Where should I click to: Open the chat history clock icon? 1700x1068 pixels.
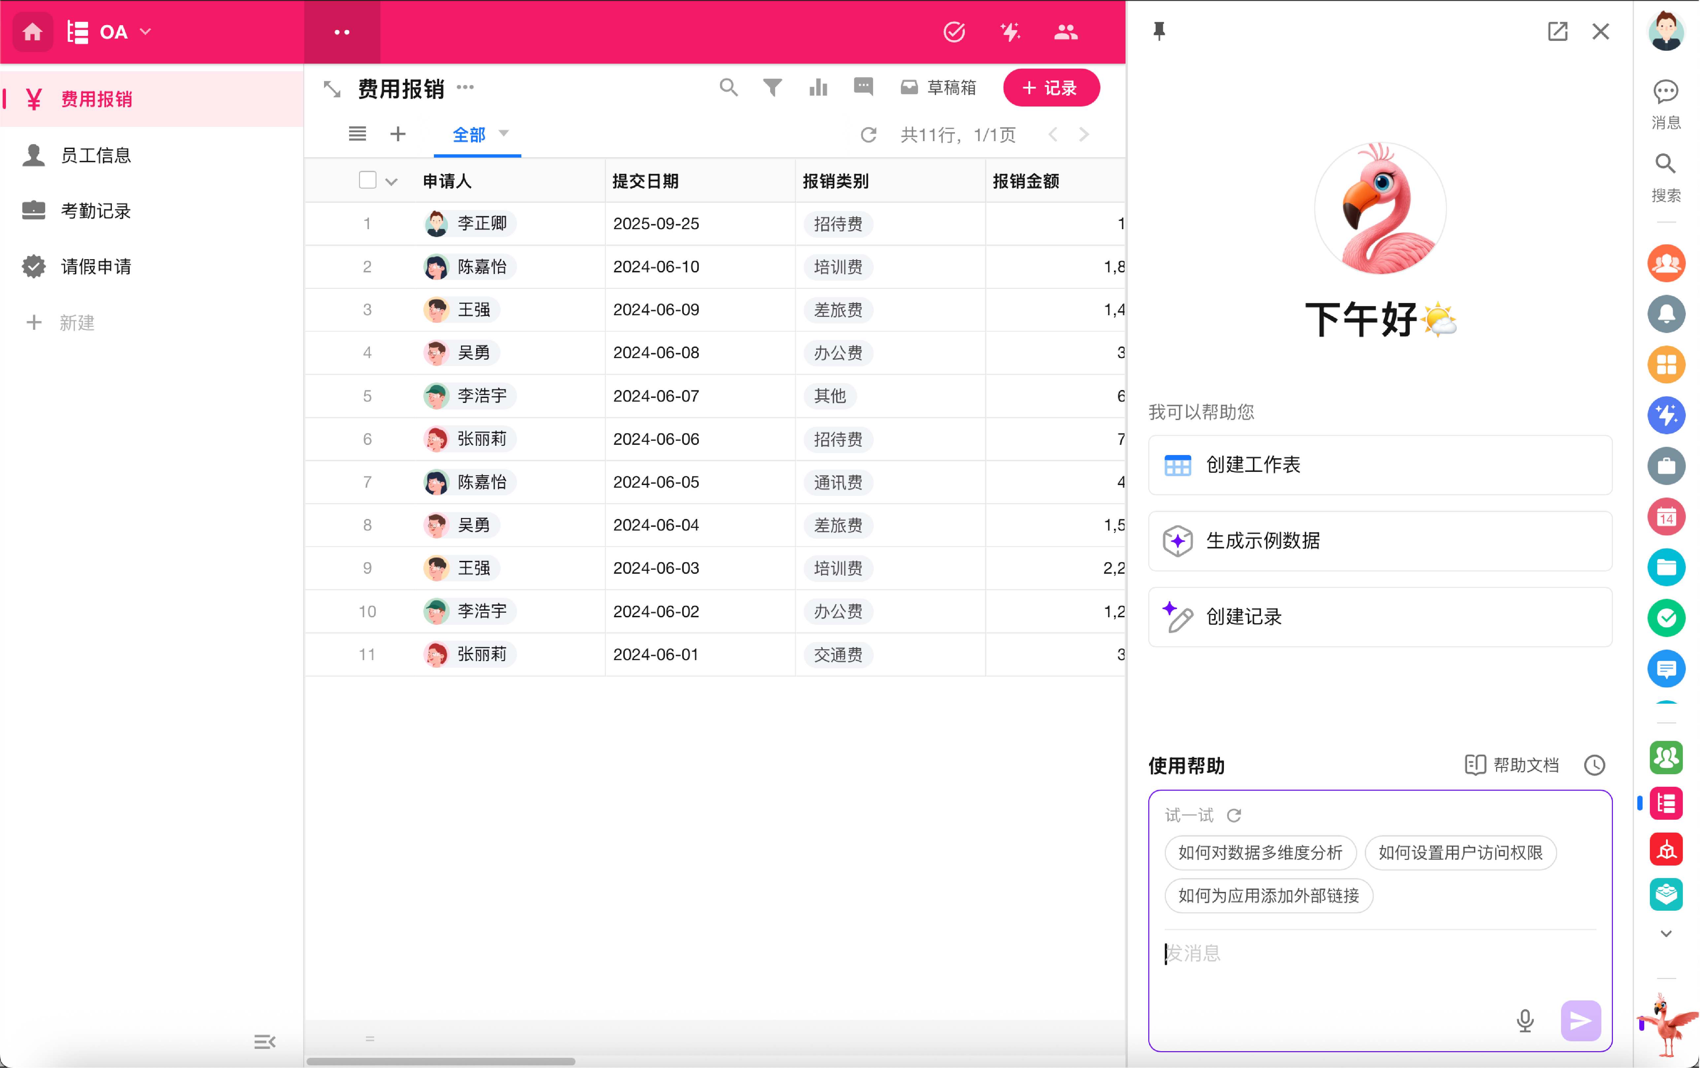[1594, 765]
